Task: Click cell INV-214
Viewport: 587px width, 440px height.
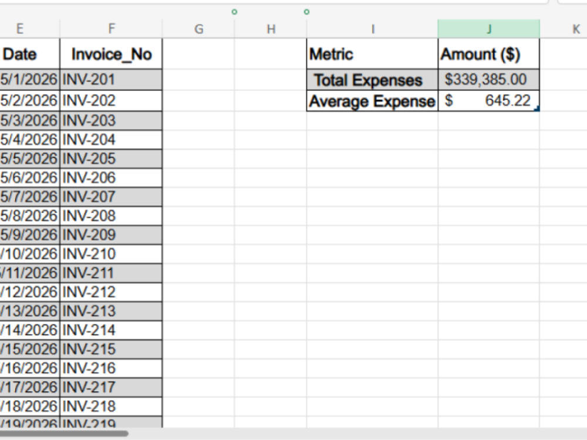Action: (111, 331)
